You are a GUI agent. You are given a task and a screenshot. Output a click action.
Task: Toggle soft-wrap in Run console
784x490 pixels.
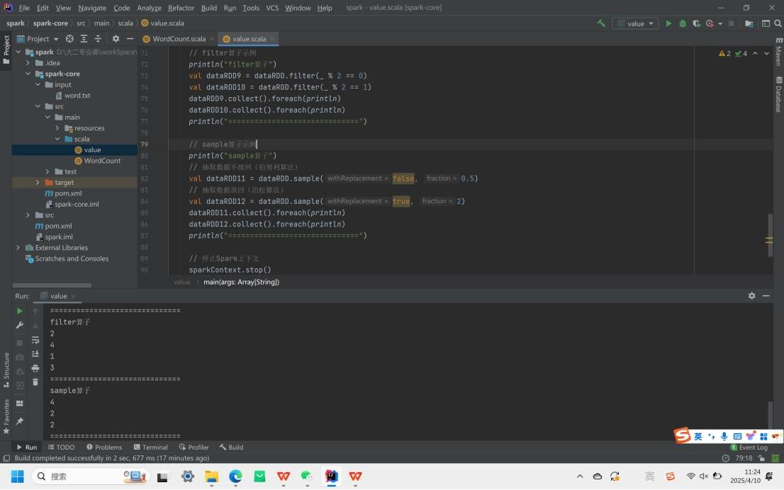pos(35,340)
